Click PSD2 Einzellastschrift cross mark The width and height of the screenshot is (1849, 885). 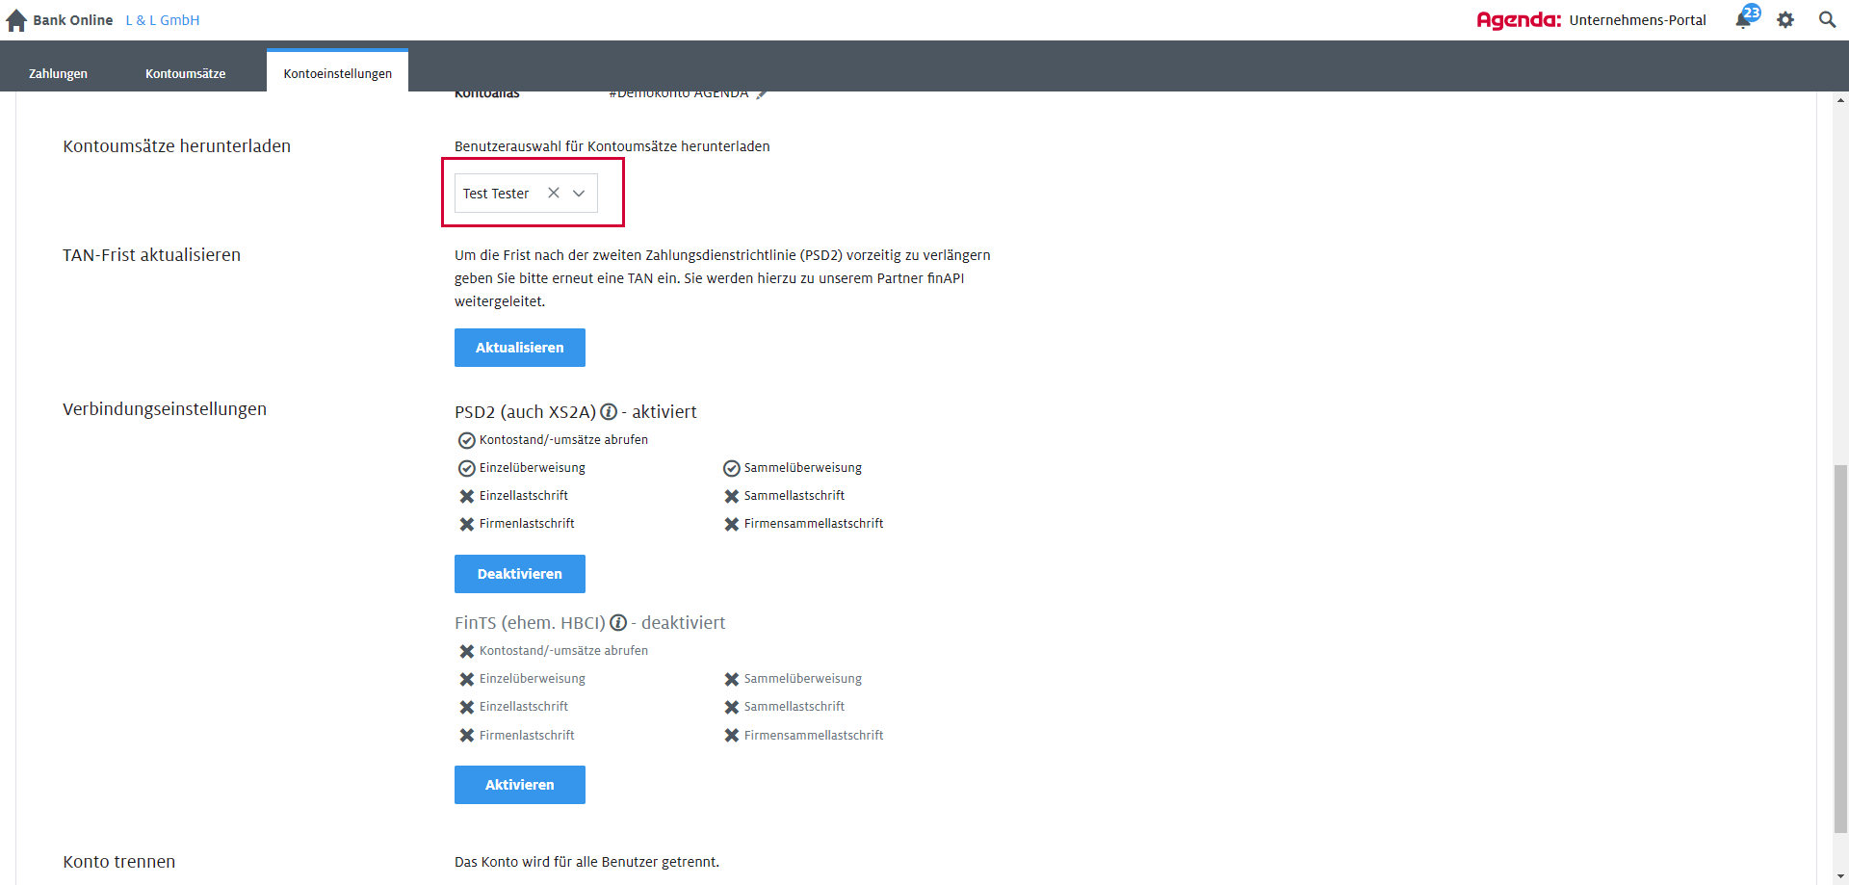[466, 497]
